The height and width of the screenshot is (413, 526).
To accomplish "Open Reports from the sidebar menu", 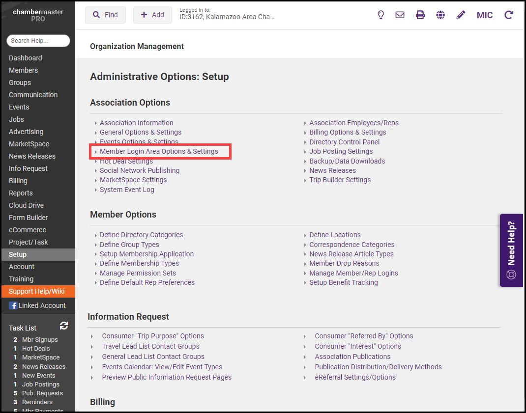I will 21,193.
